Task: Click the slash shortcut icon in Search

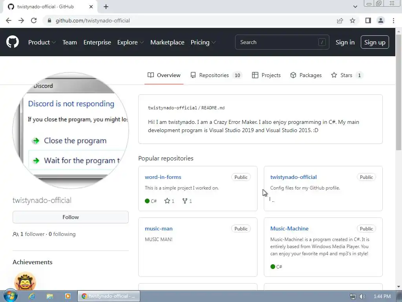Action: coord(322,42)
